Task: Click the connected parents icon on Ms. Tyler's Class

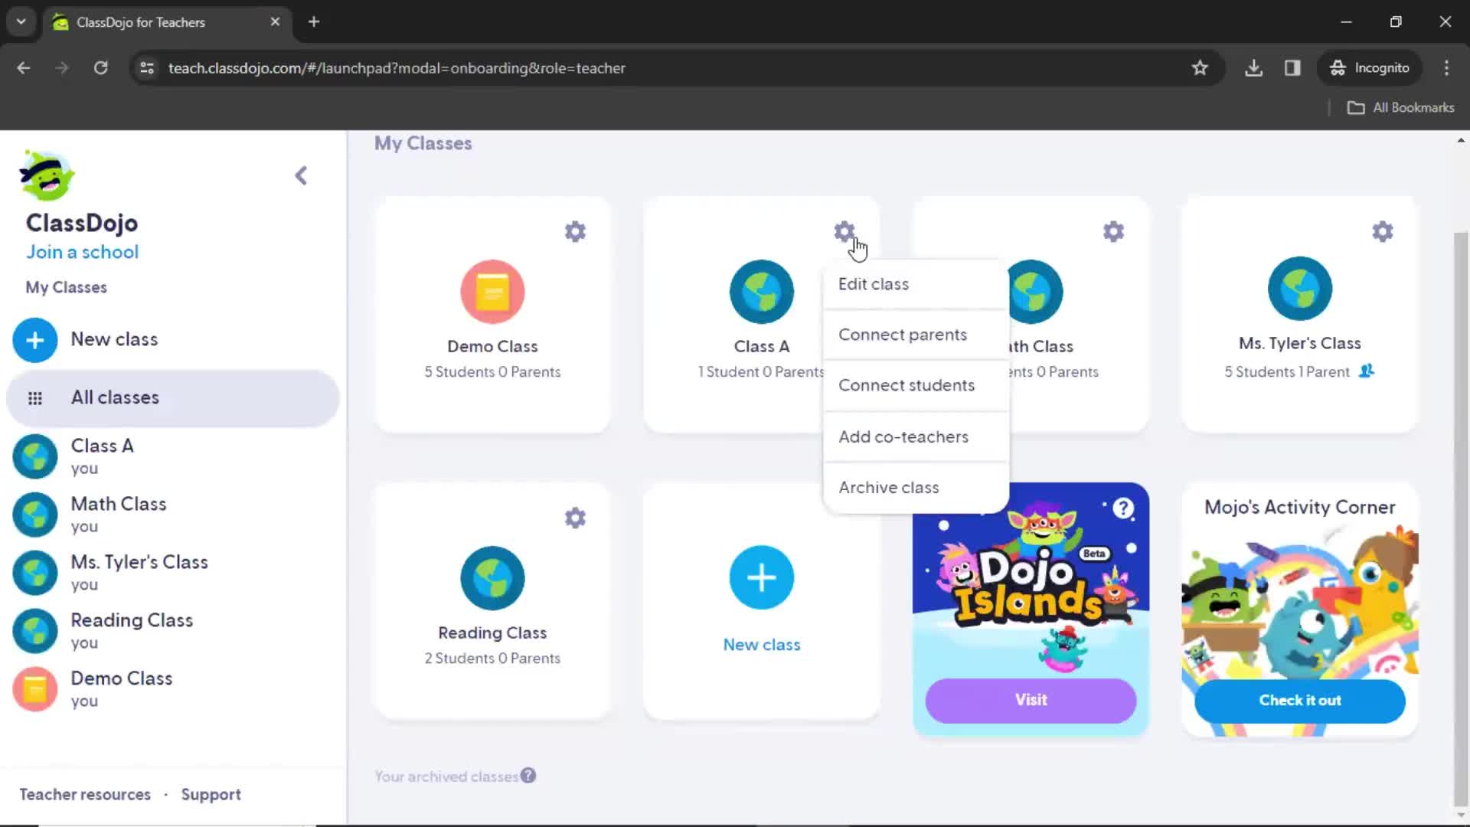Action: pos(1367,371)
